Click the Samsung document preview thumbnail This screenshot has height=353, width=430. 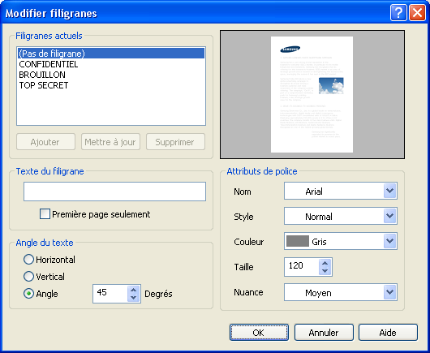click(x=312, y=94)
